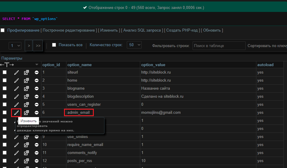
Task: Select the checkbox for siteurl row
Action: (x=5, y=72)
